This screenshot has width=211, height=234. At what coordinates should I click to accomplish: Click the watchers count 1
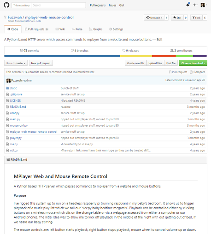[x=166, y=18]
